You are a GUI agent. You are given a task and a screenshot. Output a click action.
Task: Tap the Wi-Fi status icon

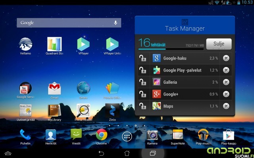(217, 2)
